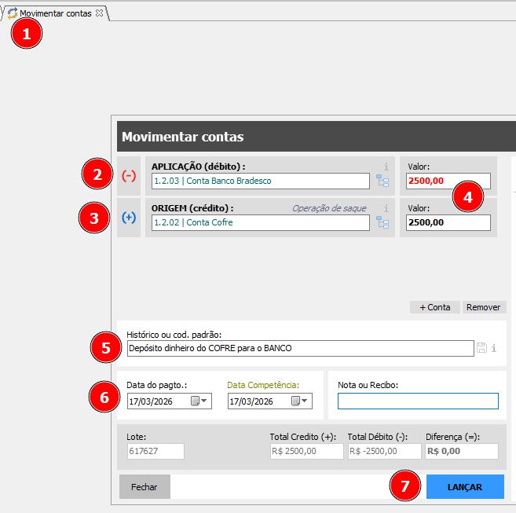Click the Histórico ou cod. padrão text field
Viewport: 516px width, 513px height.
[x=298, y=348]
